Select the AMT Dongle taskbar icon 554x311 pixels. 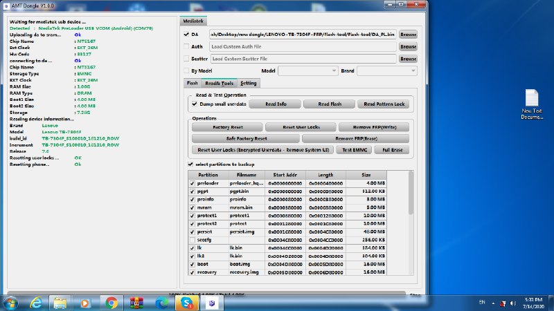pyautogui.click(x=212, y=303)
